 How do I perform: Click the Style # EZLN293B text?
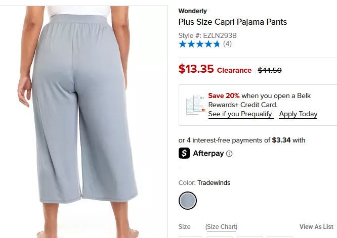click(207, 35)
